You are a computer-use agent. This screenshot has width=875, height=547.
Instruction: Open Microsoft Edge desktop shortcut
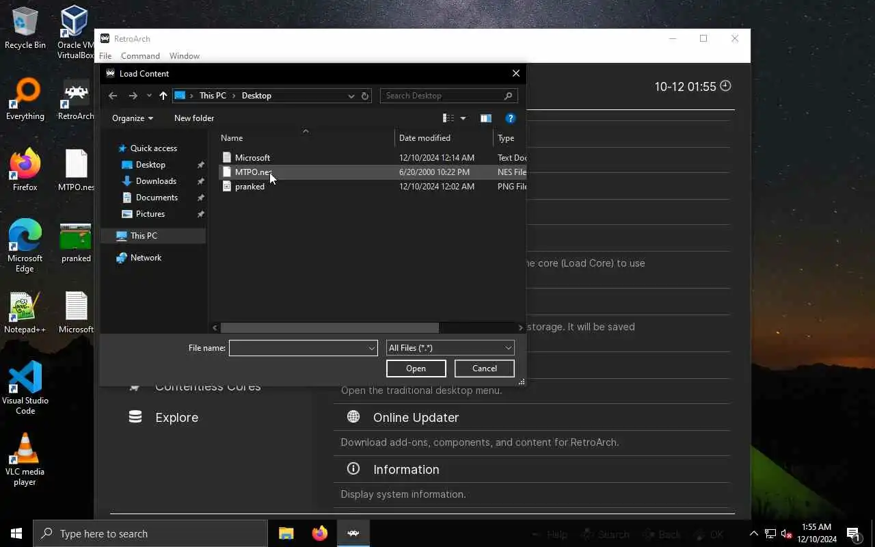pyautogui.click(x=25, y=246)
